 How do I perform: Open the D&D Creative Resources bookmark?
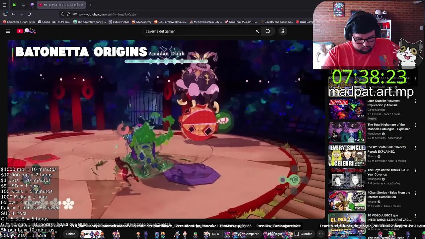(170, 22)
